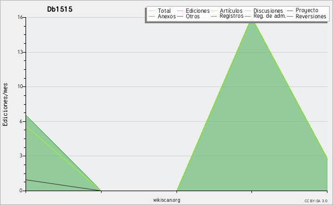Image resolution: width=333 pixels, height=205 pixels.
Task: Click the Artículos legend label
Action: [x=231, y=11]
